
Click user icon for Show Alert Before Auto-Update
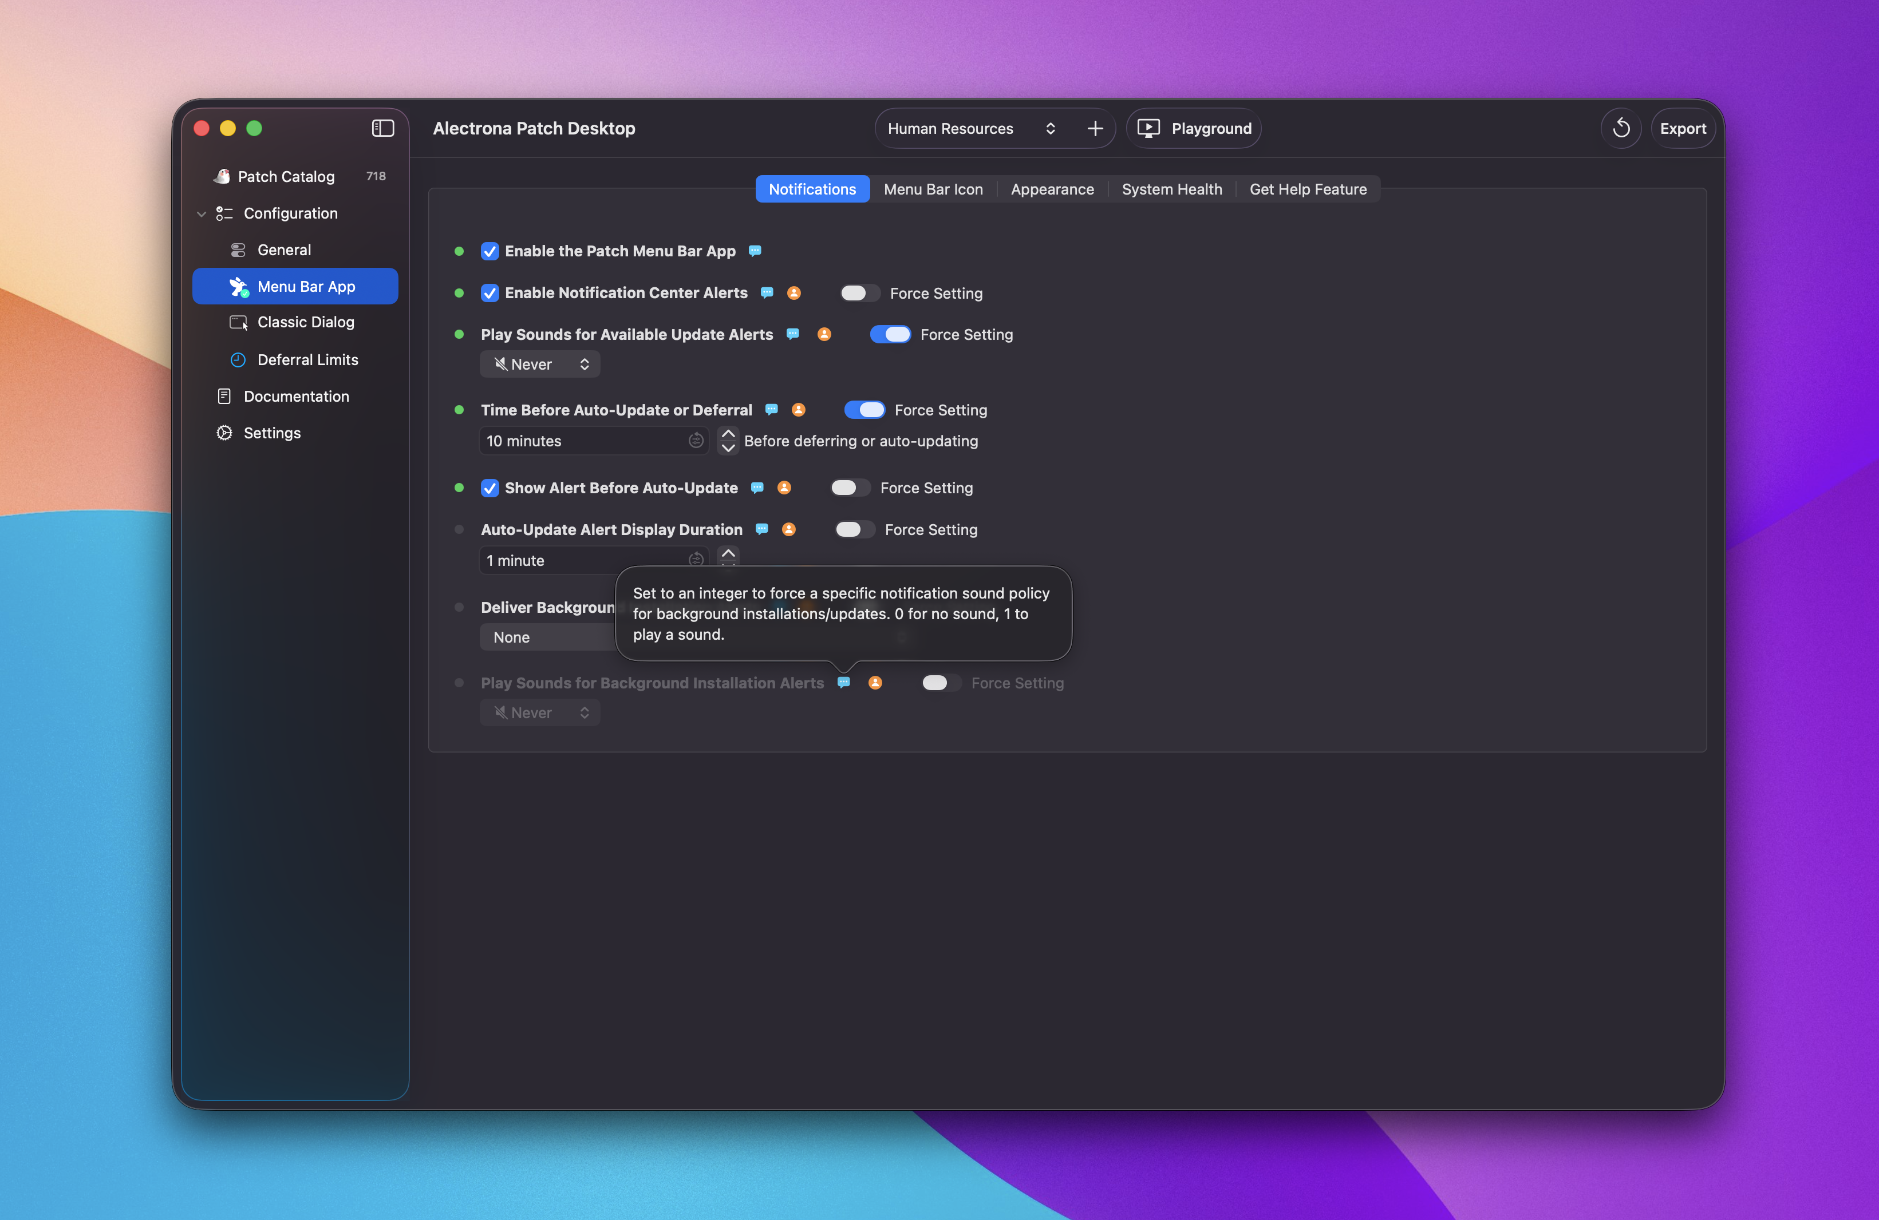pyautogui.click(x=784, y=488)
